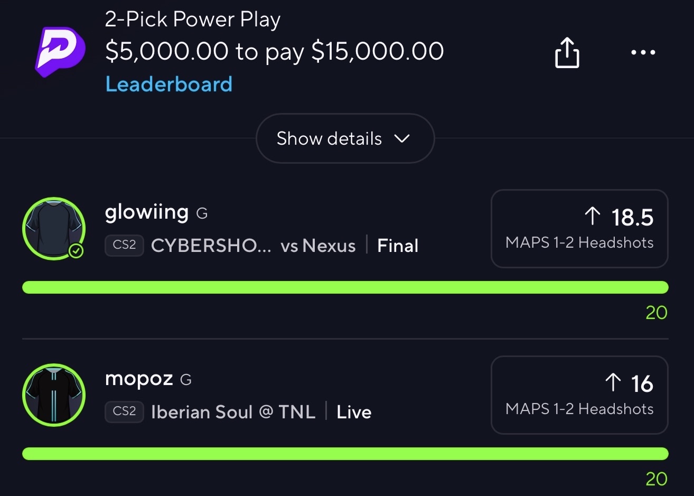Select the 16 MAPS 1-2 Headshots box
This screenshot has width=694, height=496.
click(579, 395)
